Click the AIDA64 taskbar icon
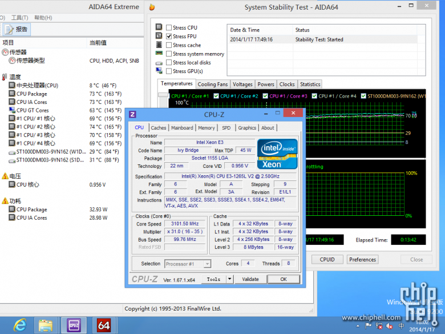Image resolution: width=445 pixels, height=334 pixels. 104,325
